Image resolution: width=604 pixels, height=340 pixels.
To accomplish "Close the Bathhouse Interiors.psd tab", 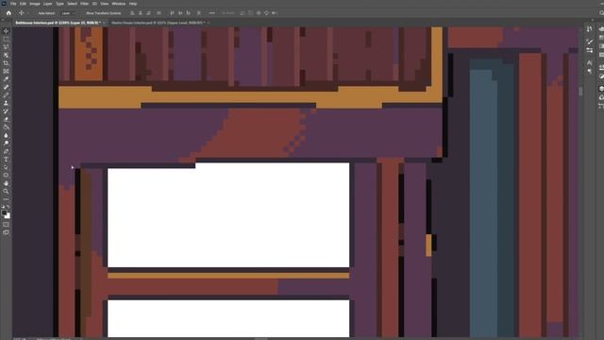I will tap(104, 23).
